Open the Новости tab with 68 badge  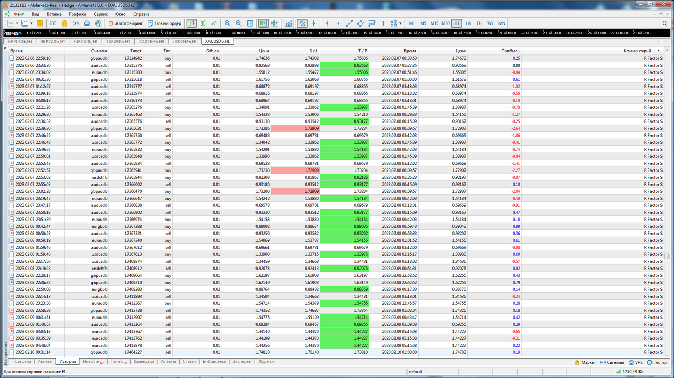point(93,361)
